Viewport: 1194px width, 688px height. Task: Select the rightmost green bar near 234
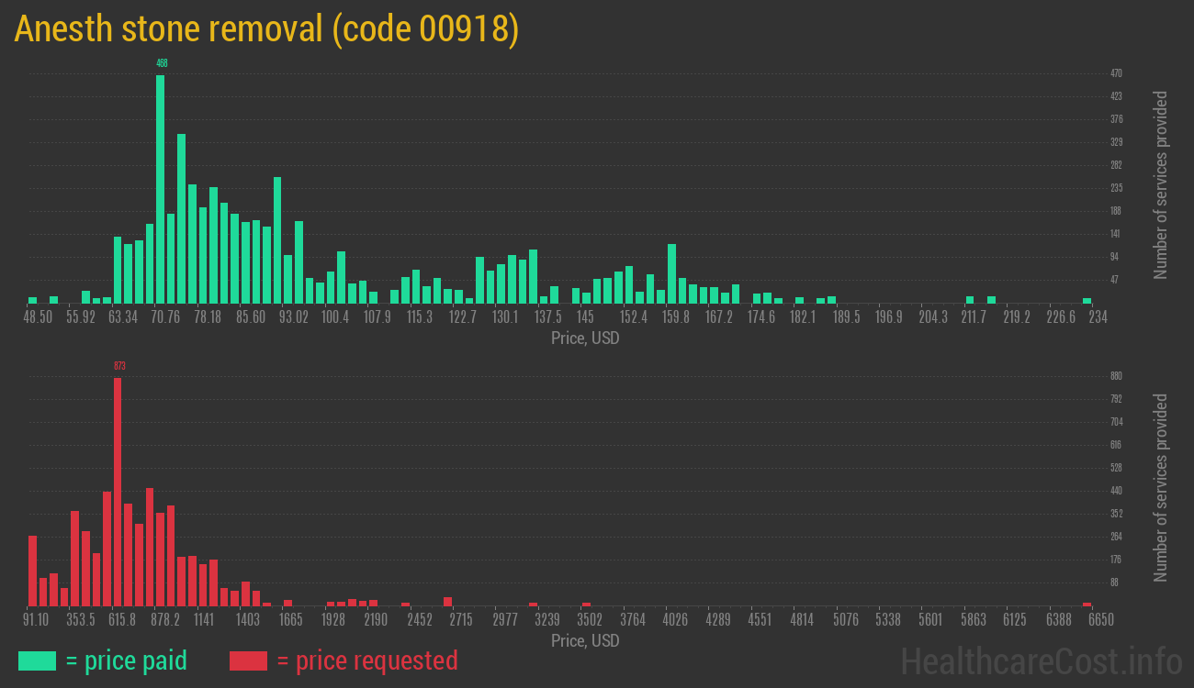click(1087, 300)
